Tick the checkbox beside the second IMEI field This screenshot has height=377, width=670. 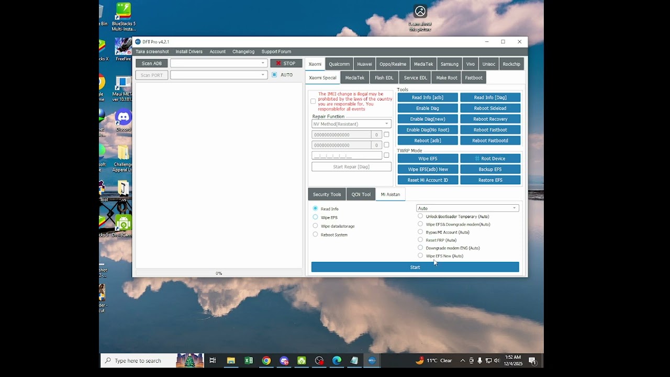[x=386, y=145]
